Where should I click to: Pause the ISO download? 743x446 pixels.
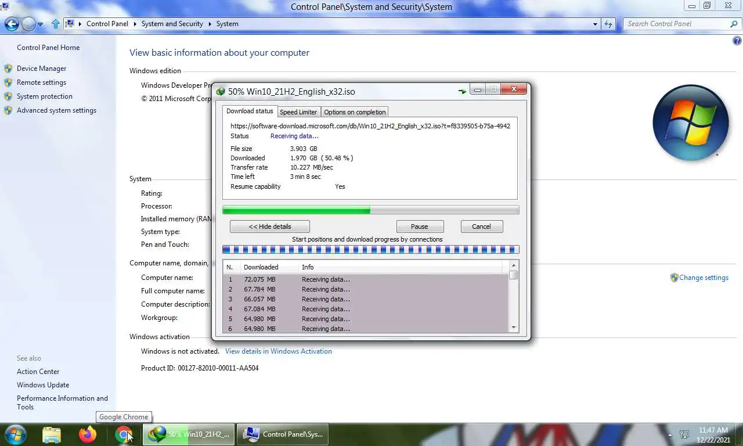point(420,226)
